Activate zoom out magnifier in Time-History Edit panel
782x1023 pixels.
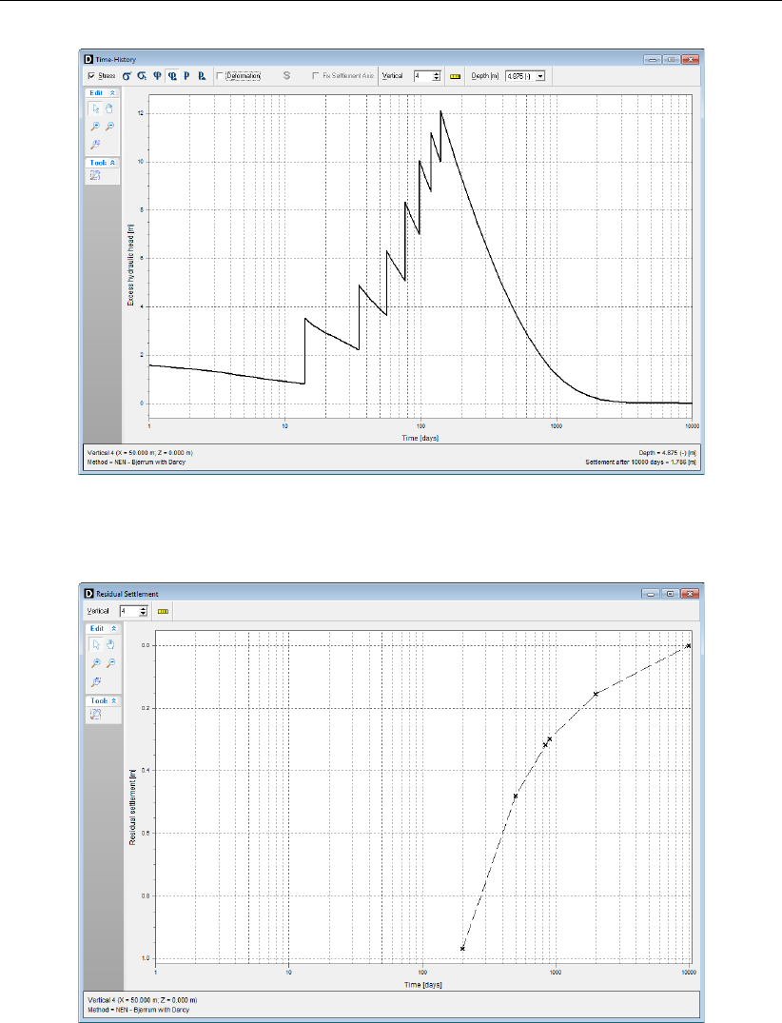(109, 127)
